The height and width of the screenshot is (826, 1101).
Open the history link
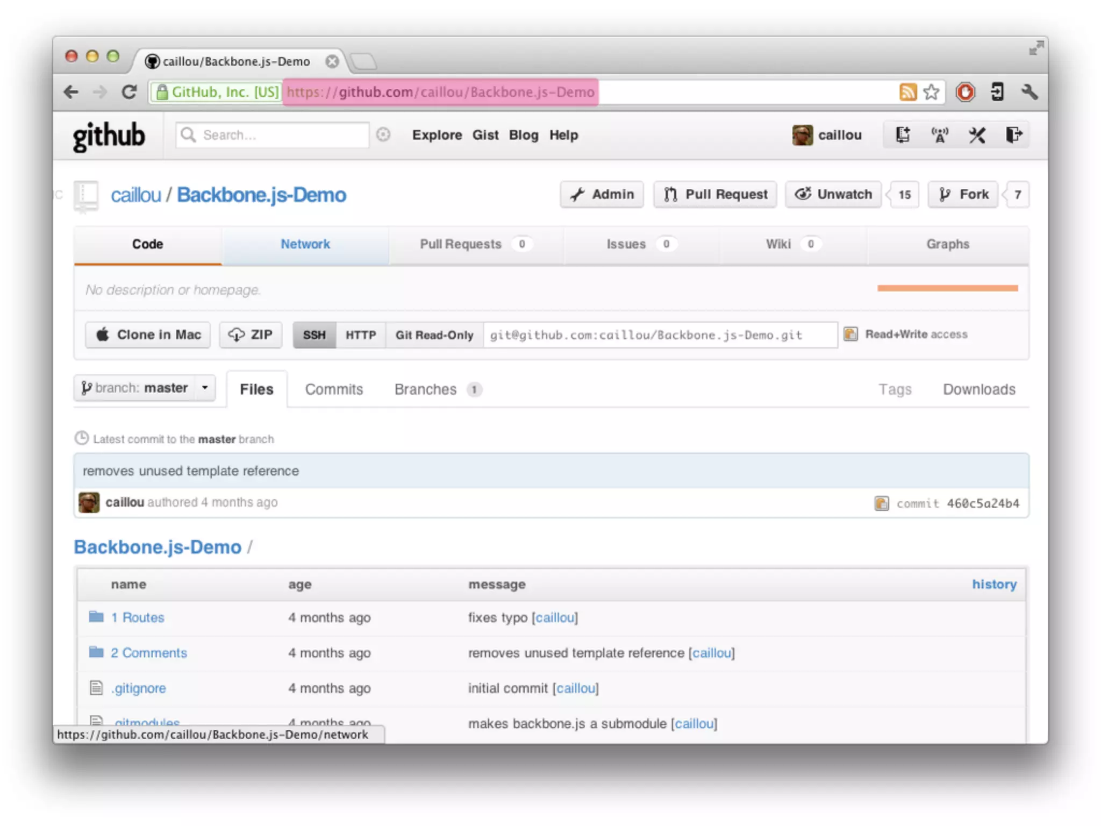coord(994,584)
